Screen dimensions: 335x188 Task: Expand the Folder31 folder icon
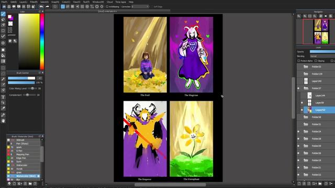(306, 124)
